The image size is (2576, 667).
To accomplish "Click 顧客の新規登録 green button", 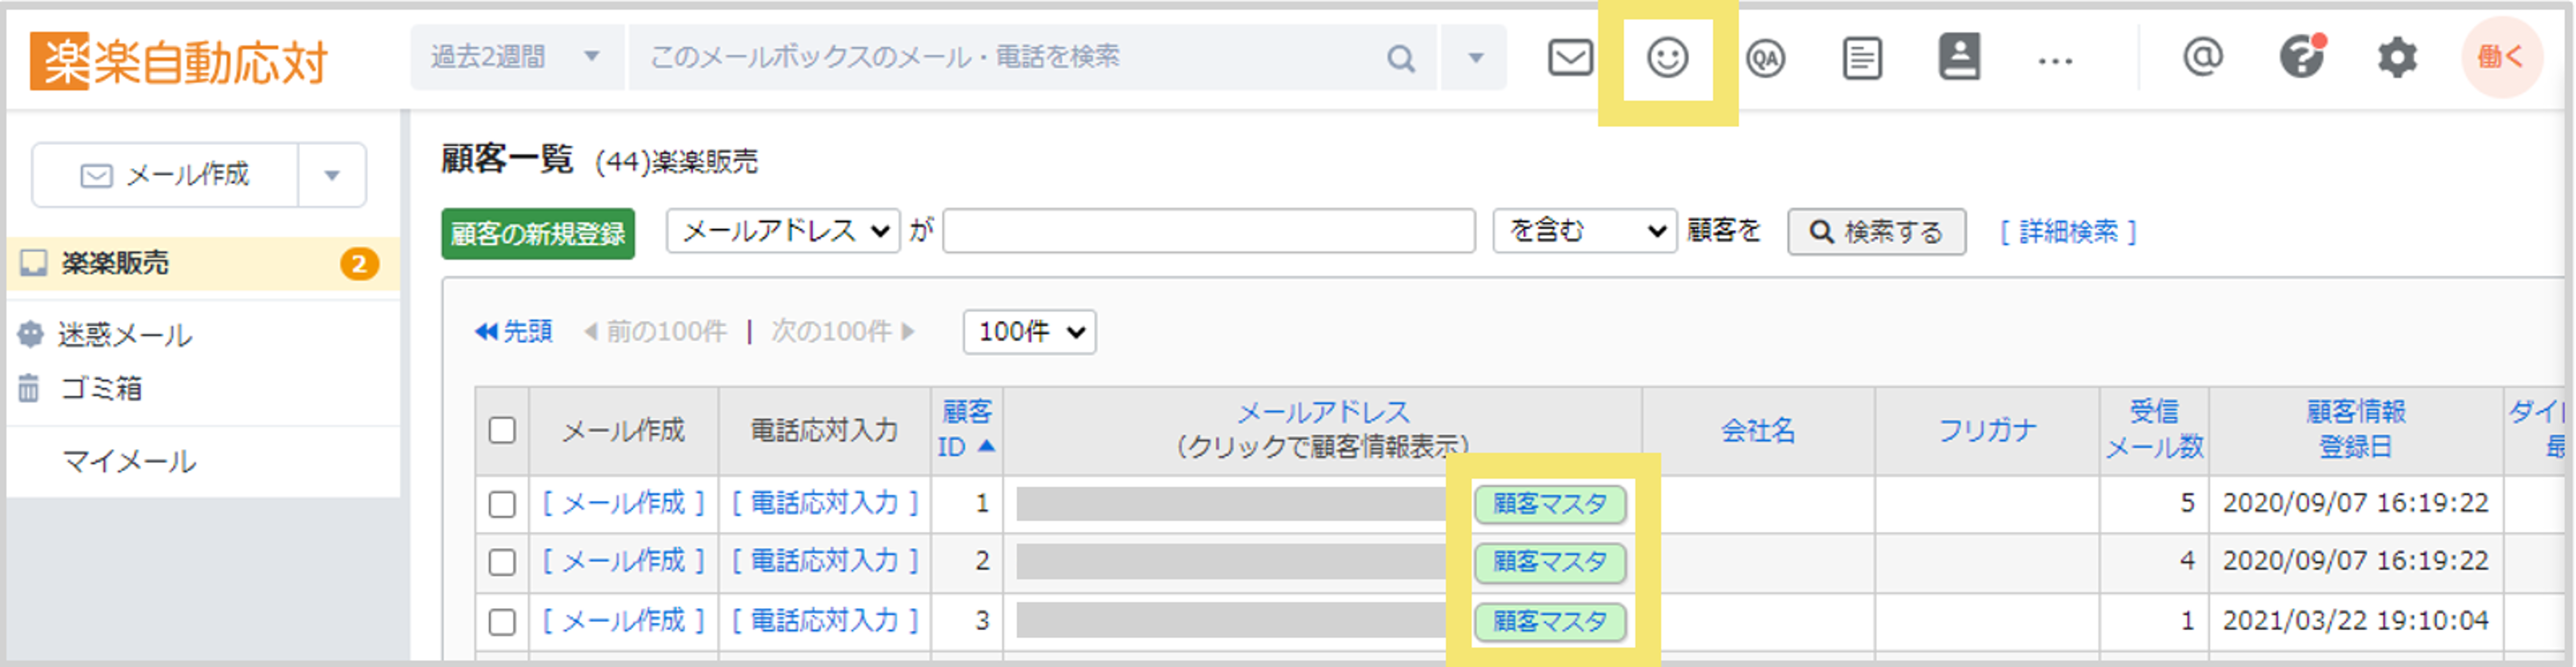I will 538,234.
